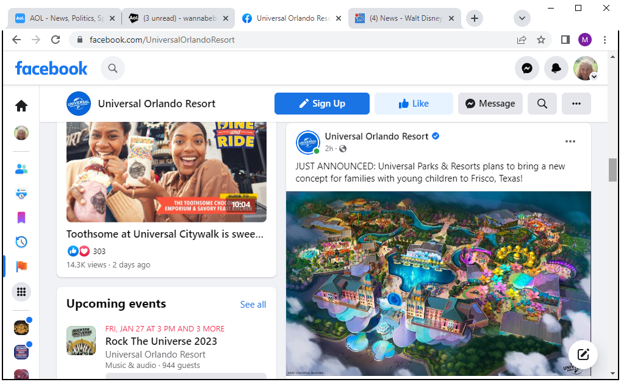The image size is (621, 382).
Task: Click the Sign Up button
Action: point(322,104)
